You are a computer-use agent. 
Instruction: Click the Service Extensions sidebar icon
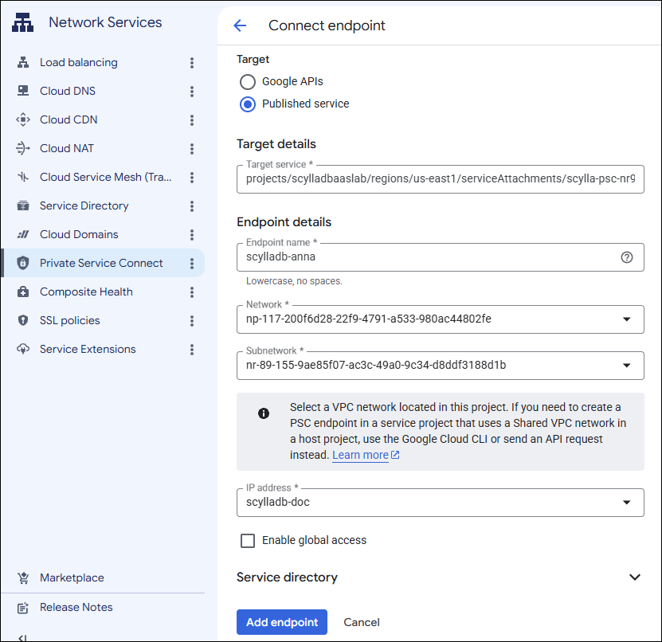(x=23, y=349)
